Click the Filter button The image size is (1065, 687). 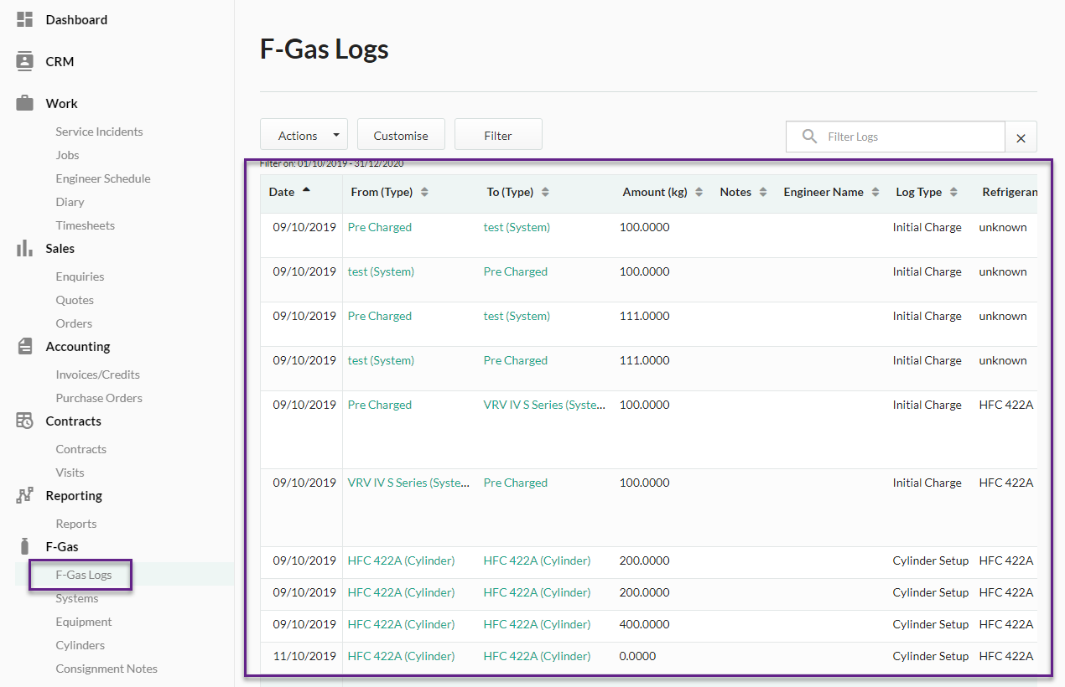(498, 135)
